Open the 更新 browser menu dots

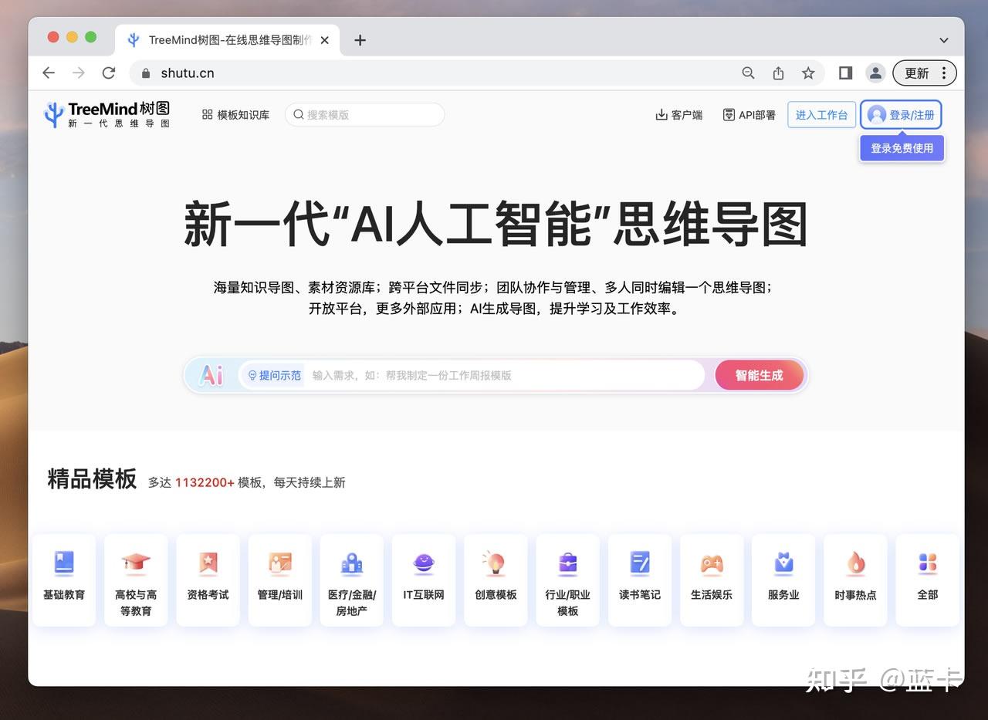[946, 73]
